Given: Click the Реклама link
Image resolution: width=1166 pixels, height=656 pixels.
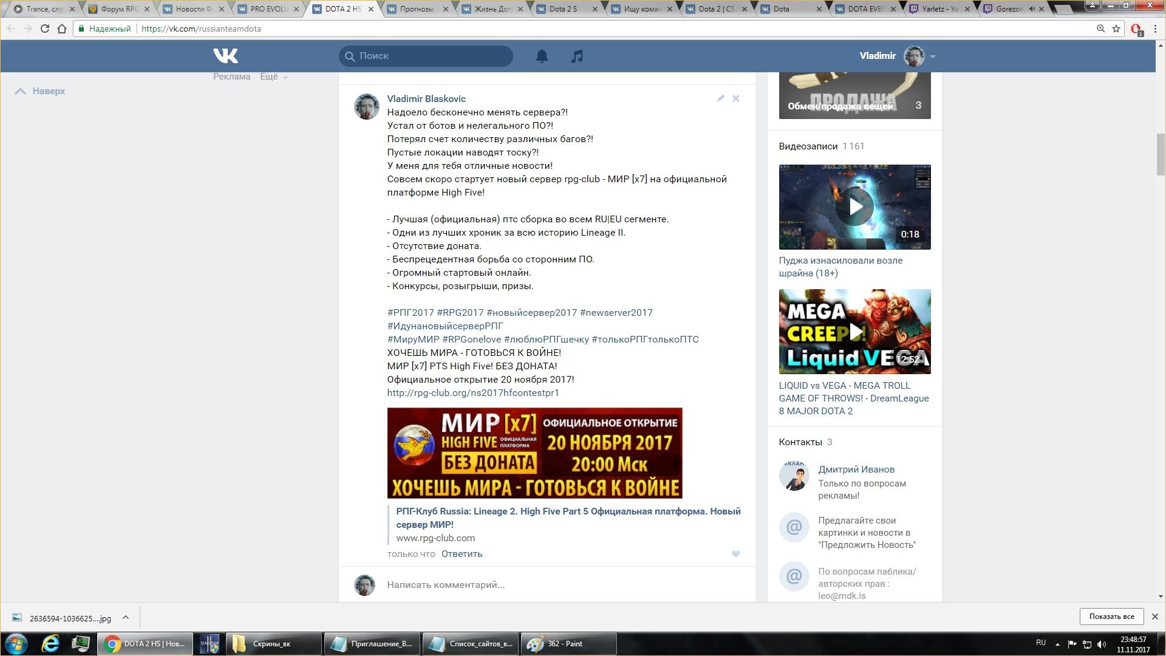Looking at the screenshot, I should tap(231, 77).
